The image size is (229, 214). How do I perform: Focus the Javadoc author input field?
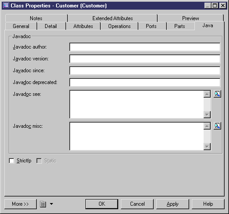pyautogui.click(x=145, y=47)
